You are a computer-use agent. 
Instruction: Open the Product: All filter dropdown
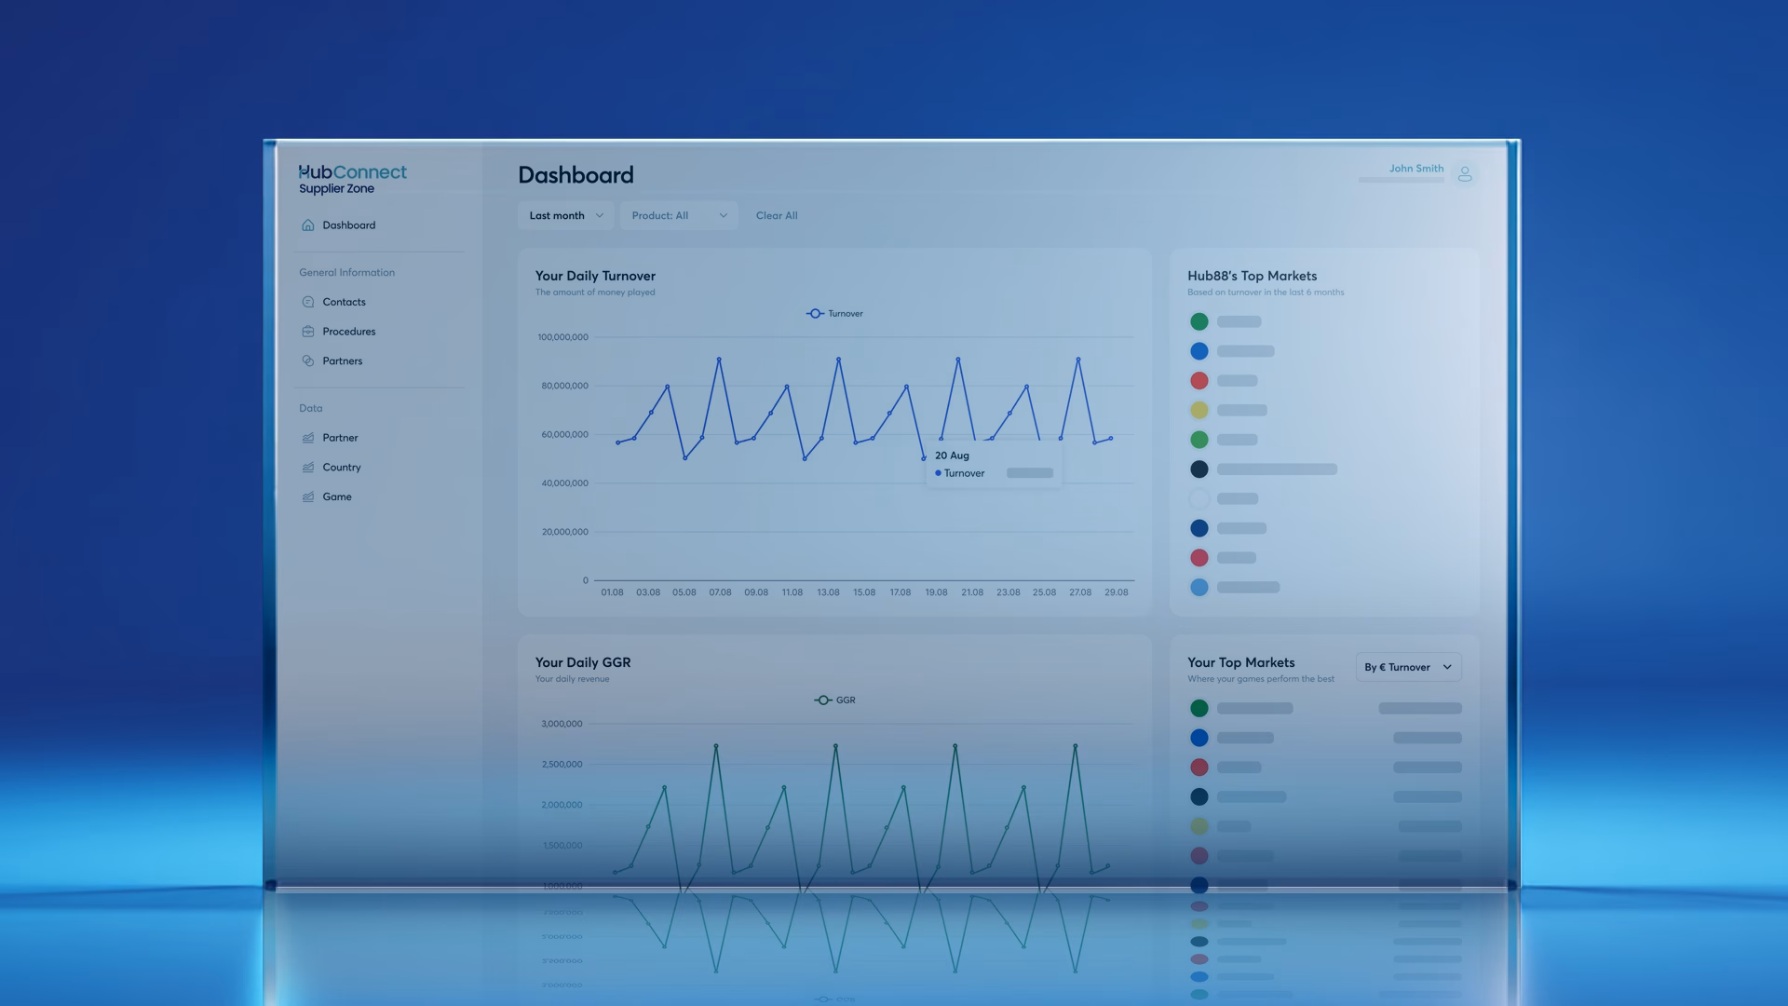tap(679, 215)
